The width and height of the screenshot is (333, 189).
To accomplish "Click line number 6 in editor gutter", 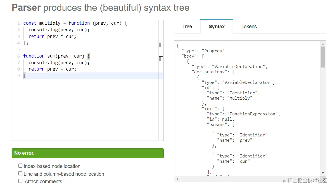I will pos(18,56).
